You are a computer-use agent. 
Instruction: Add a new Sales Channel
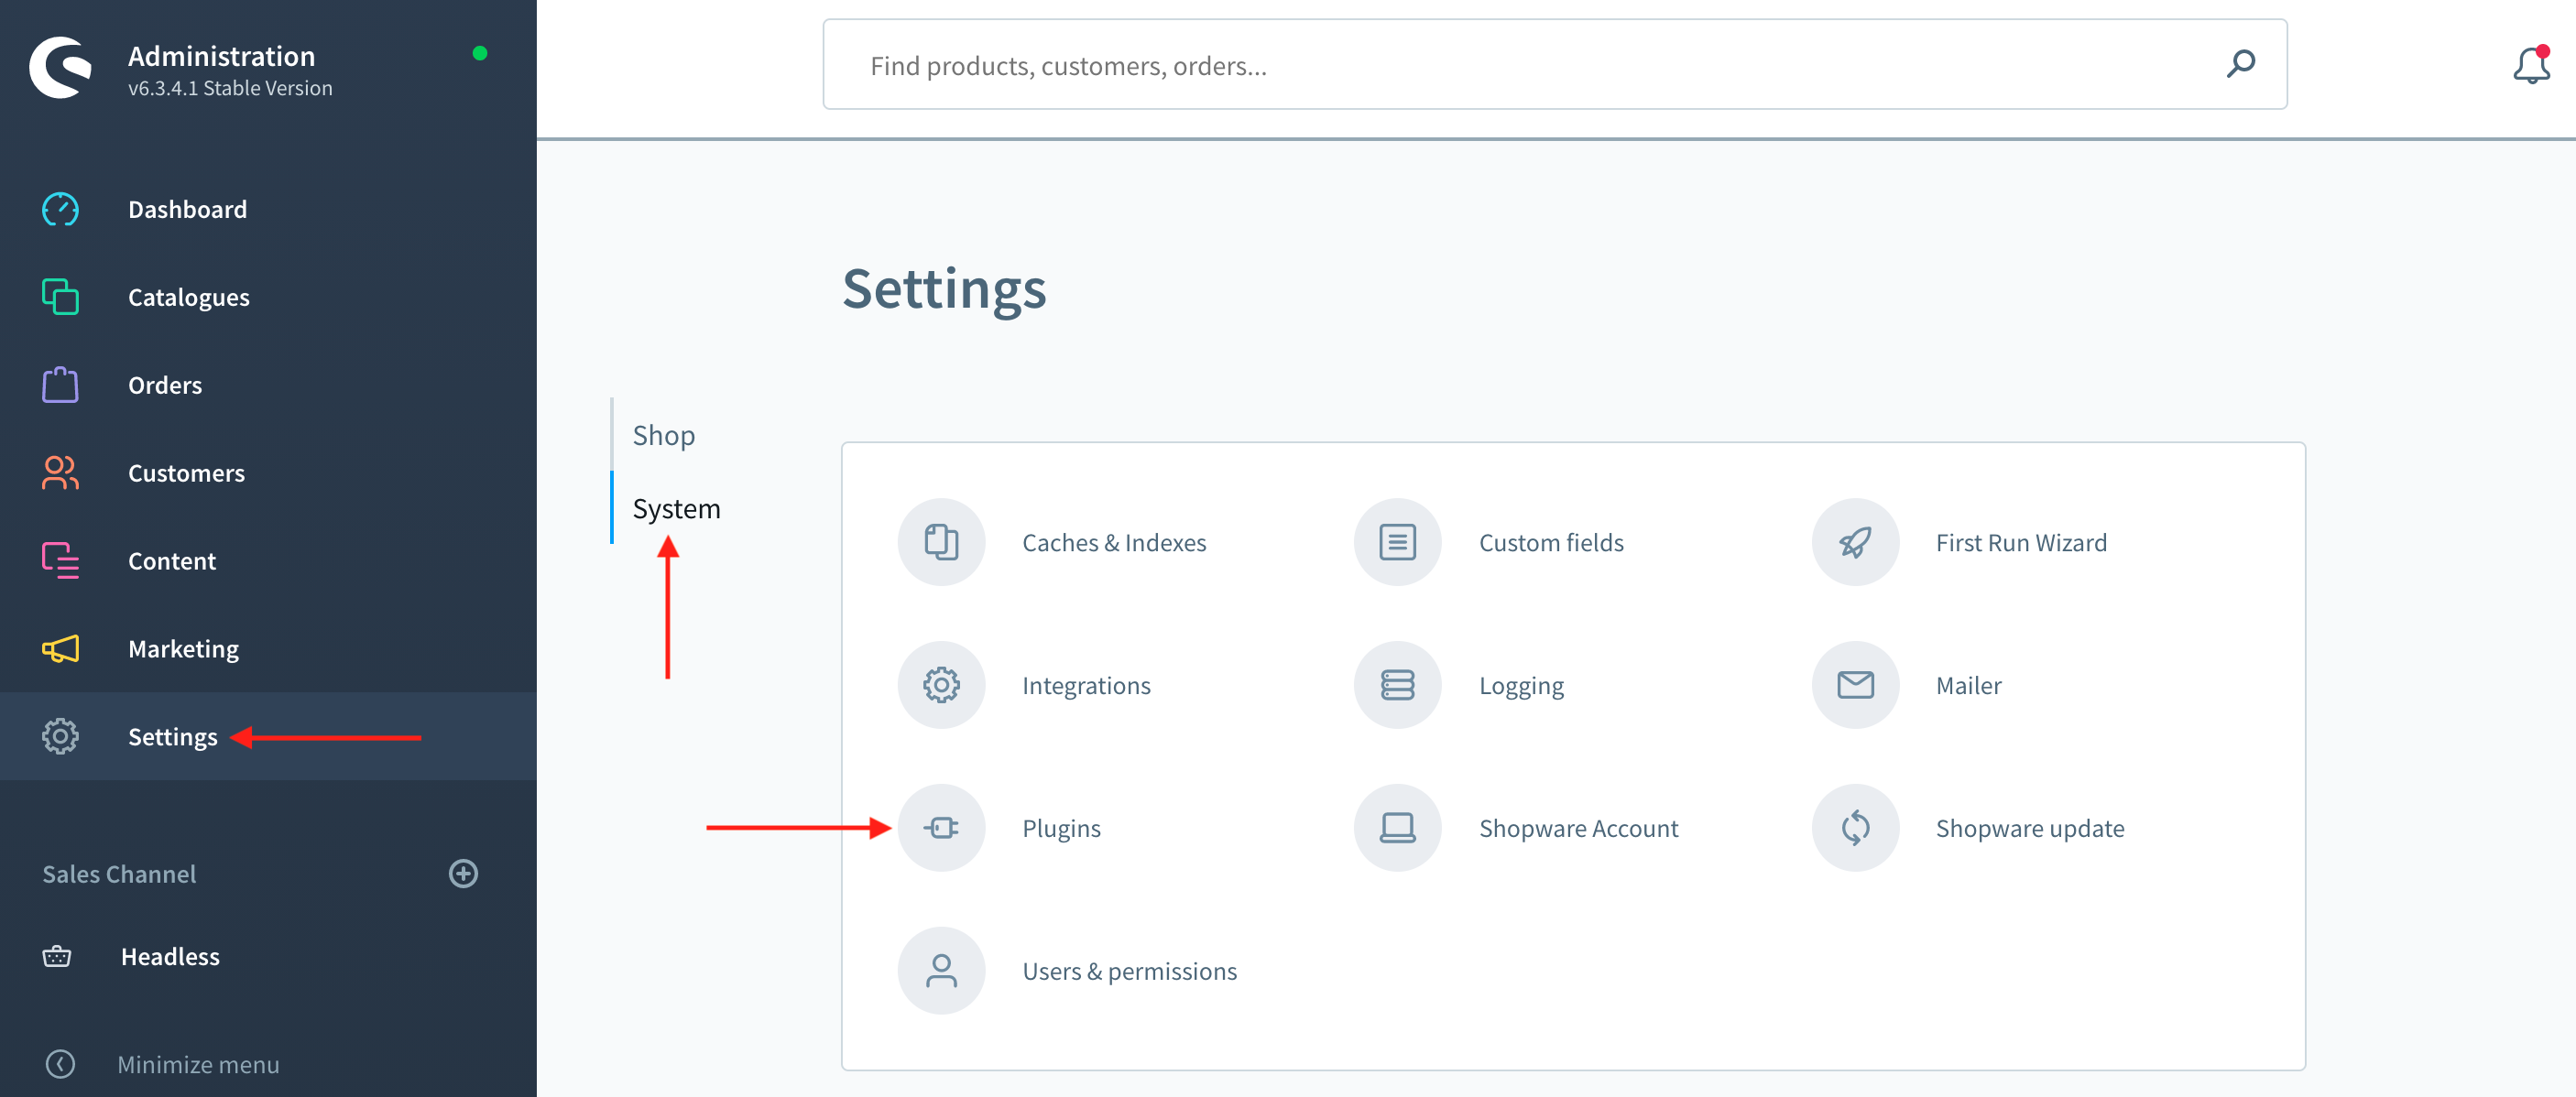coord(463,874)
